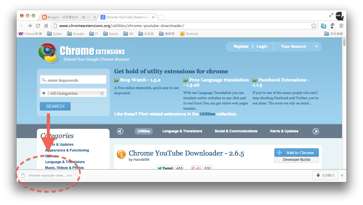Click the enter keywords search field
The width and height of the screenshot is (363, 205).
coord(73,80)
